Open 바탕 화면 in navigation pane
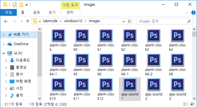 point(24,81)
